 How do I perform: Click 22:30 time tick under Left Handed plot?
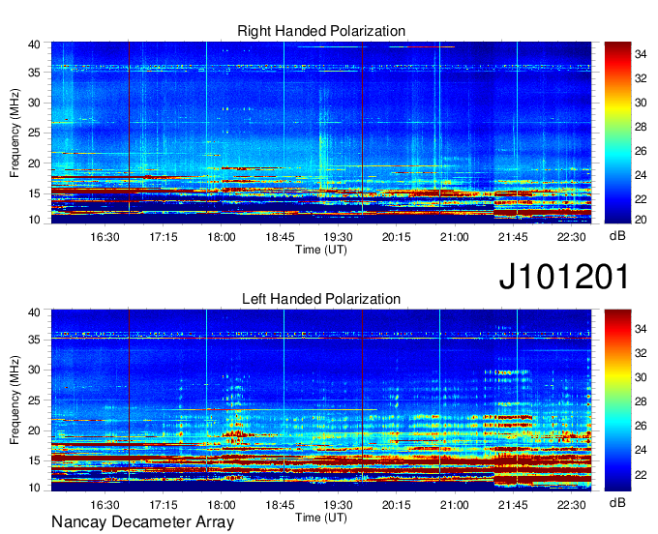tap(571, 505)
